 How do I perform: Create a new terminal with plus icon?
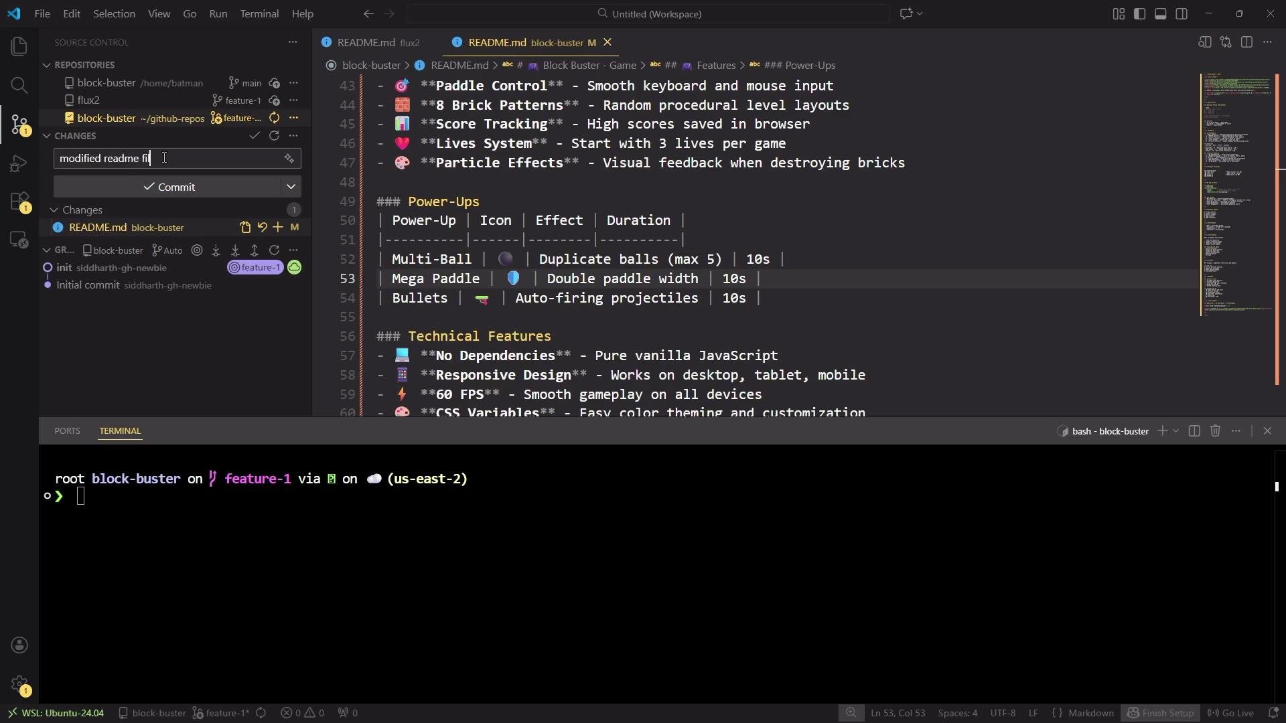point(1163,431)
